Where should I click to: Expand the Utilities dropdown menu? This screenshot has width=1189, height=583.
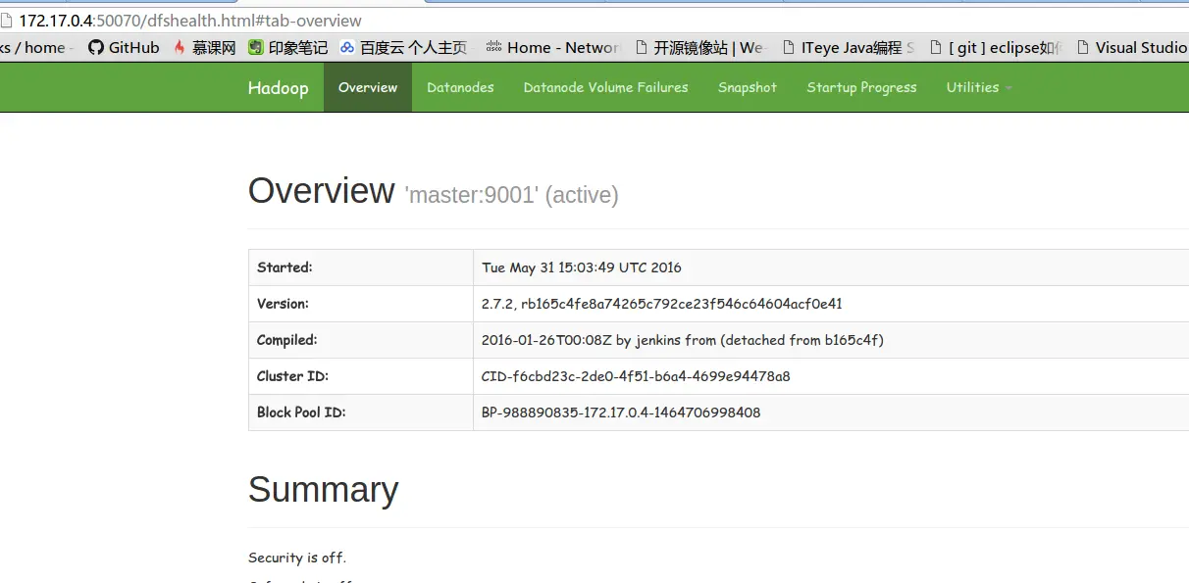[977, 87]
